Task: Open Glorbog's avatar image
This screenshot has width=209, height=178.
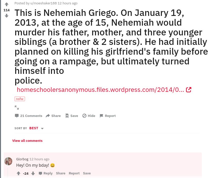Action: pyautogui.click(x=8, y=161)
